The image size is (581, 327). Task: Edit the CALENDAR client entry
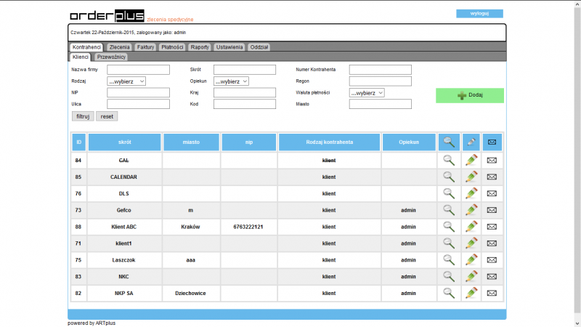(471, 177)
